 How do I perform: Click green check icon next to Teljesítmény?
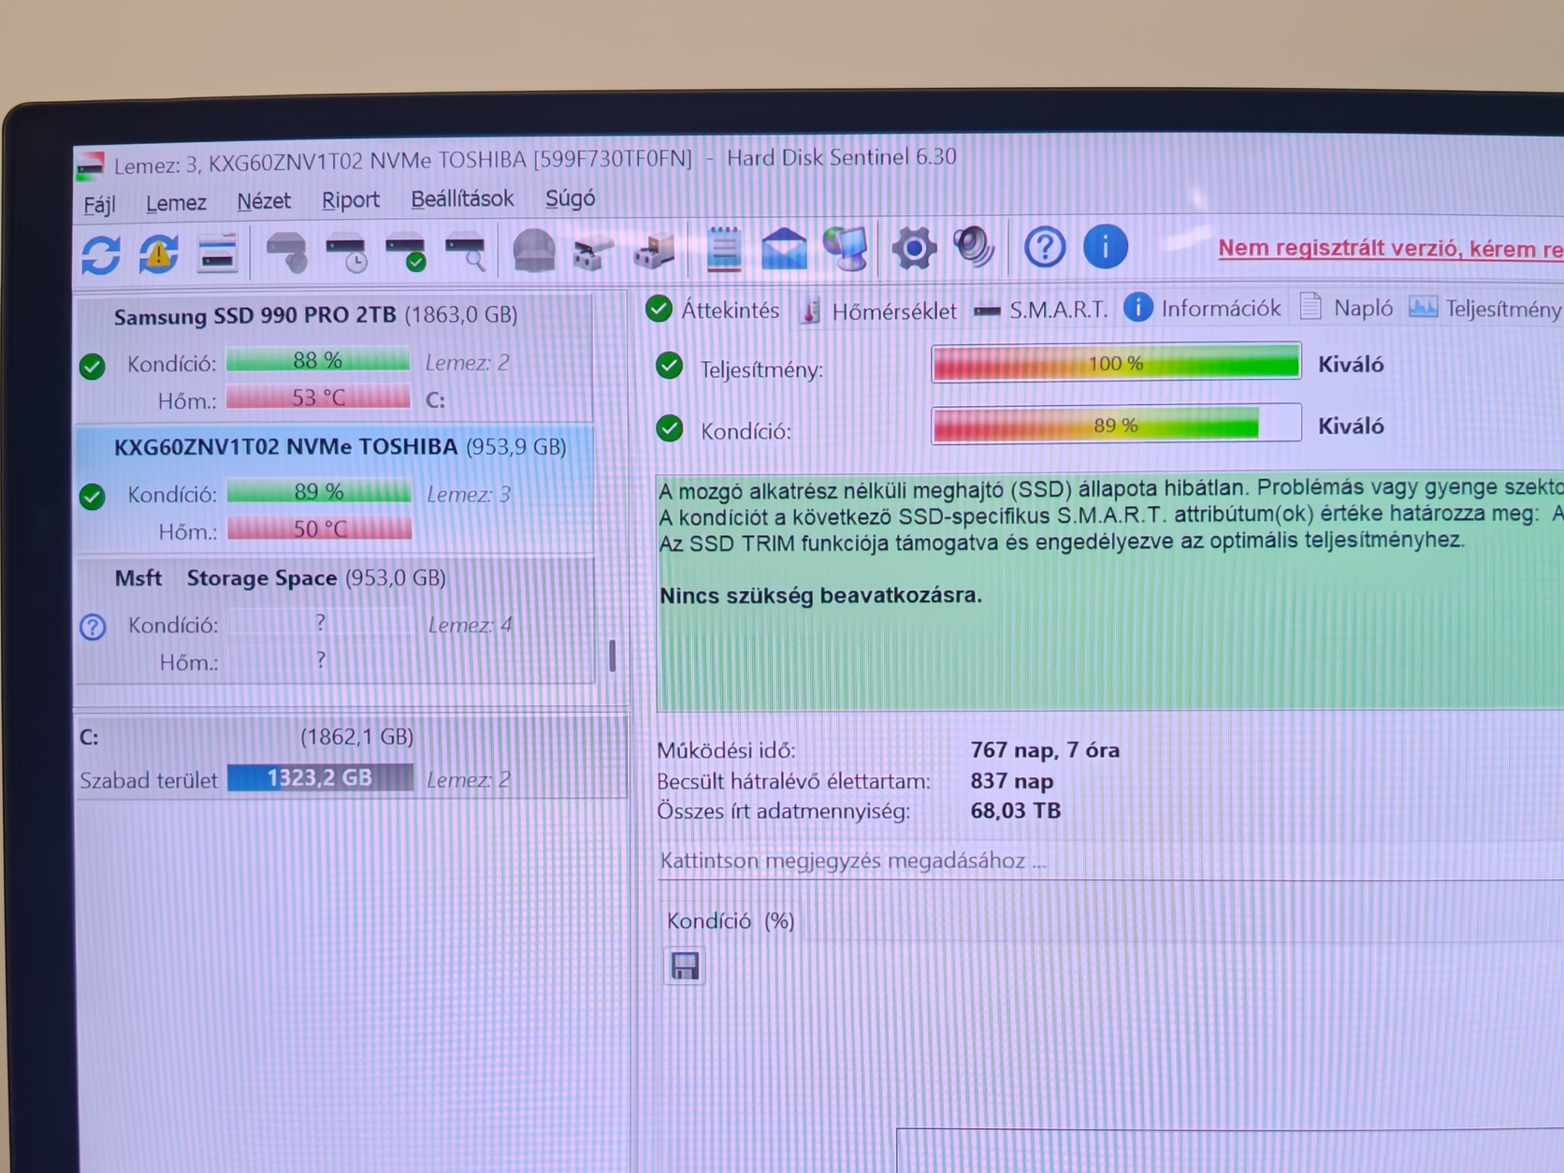[x=670, y=366]
